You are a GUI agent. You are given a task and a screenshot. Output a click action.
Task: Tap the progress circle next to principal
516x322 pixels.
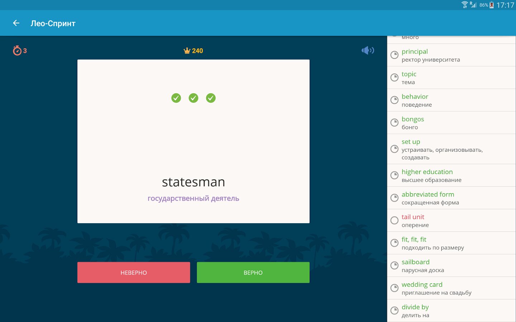394,55
